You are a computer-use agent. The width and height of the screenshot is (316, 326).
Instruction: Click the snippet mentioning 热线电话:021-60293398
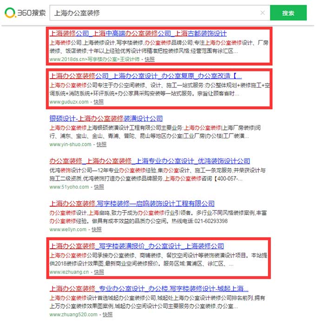coord(158,217)
